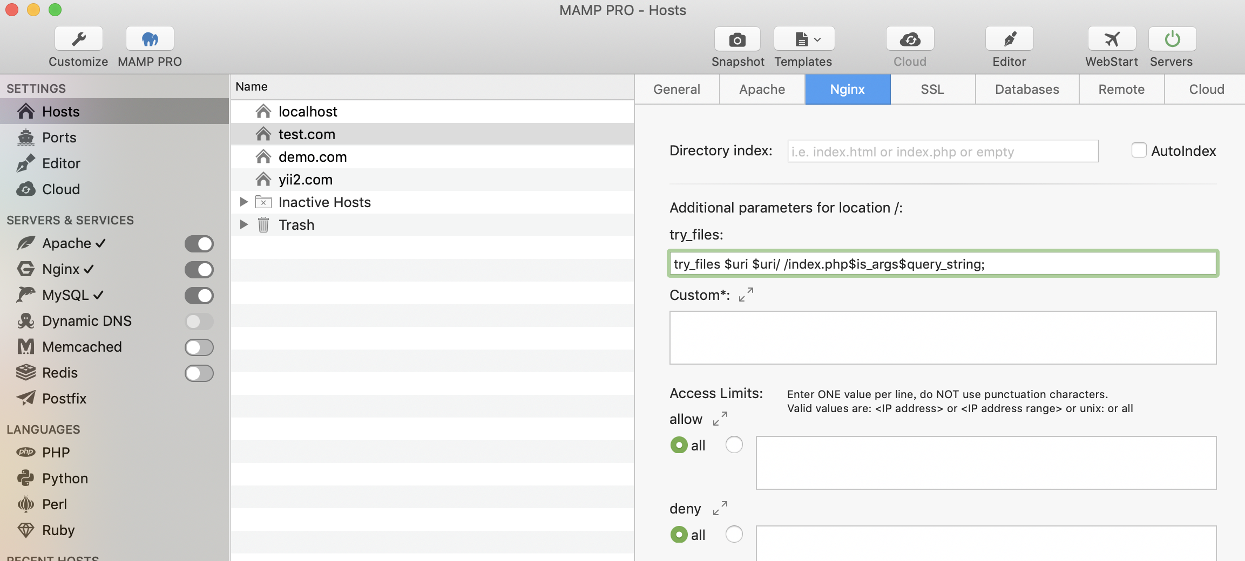Toggle the MySQL server switch

tap(199, 296)
